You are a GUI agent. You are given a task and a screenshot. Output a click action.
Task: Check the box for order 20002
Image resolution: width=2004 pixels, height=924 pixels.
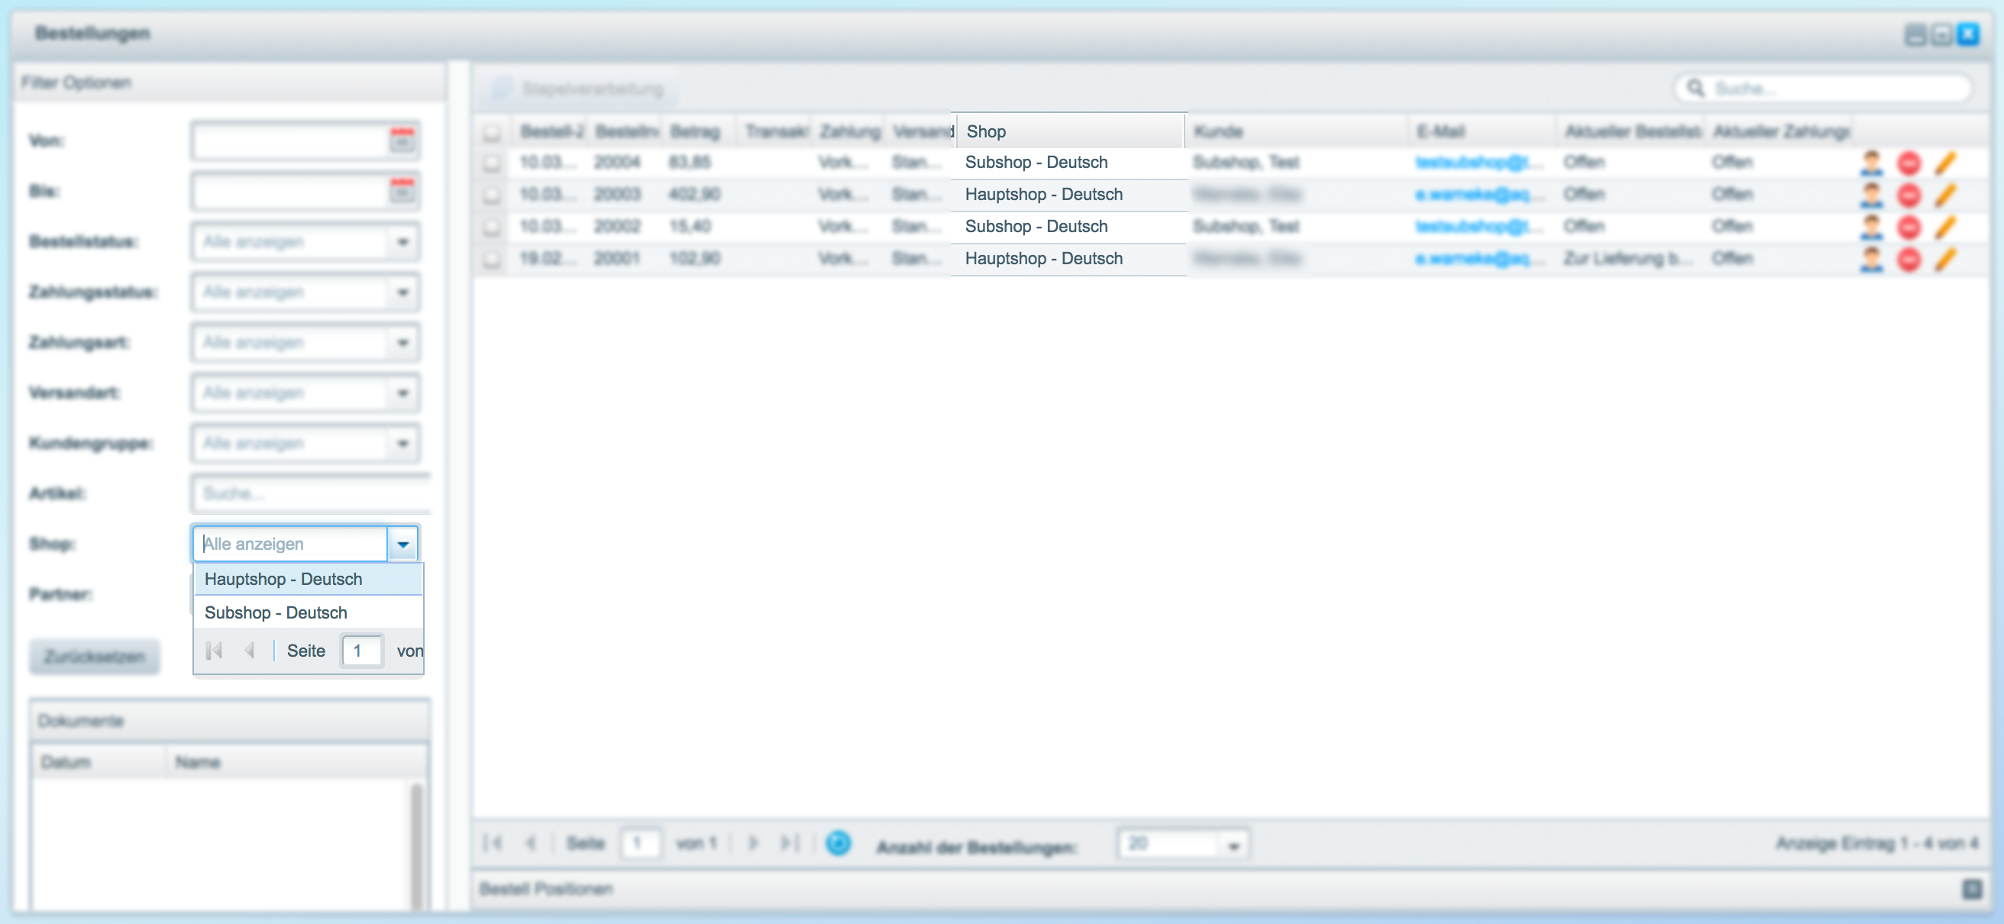point(492,227)
